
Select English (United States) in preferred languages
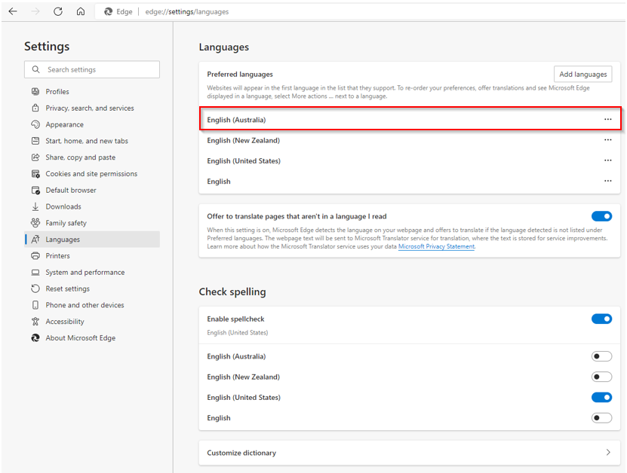410,160
